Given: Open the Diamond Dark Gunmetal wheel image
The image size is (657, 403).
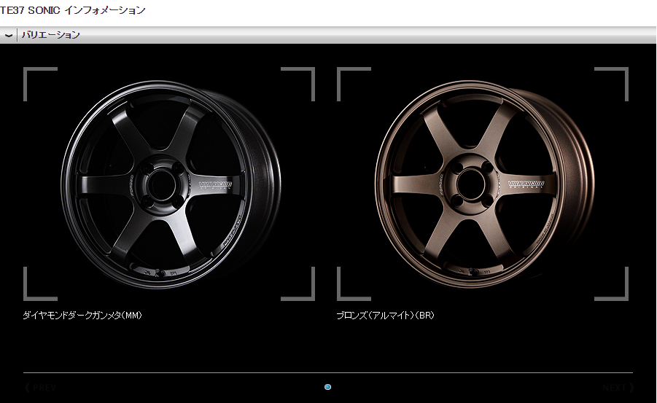Looking at the screenshot, I should point(169,184).
